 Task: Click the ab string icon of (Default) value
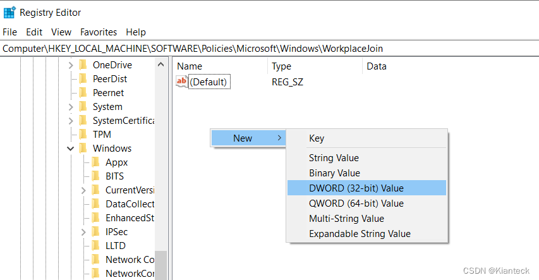tap(181, 82)
